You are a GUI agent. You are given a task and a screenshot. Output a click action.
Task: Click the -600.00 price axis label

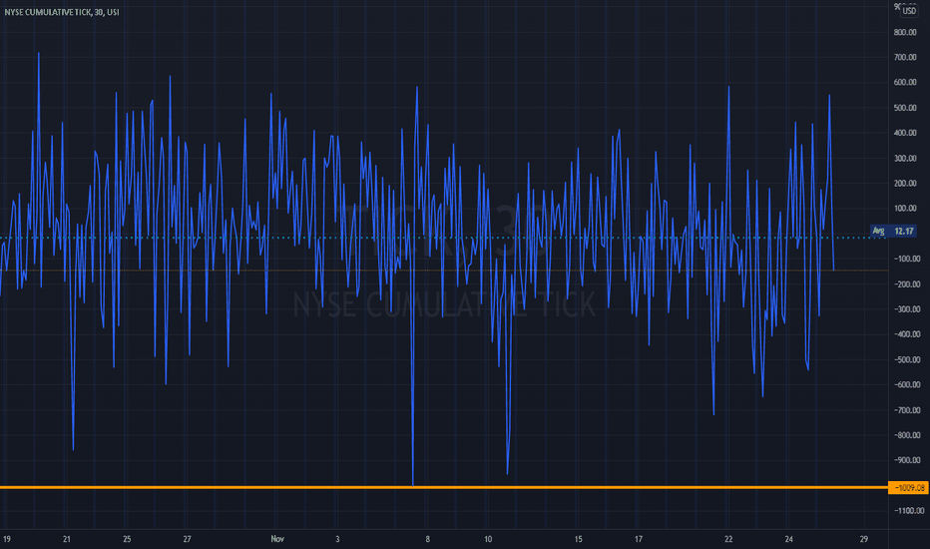point(907,384)
